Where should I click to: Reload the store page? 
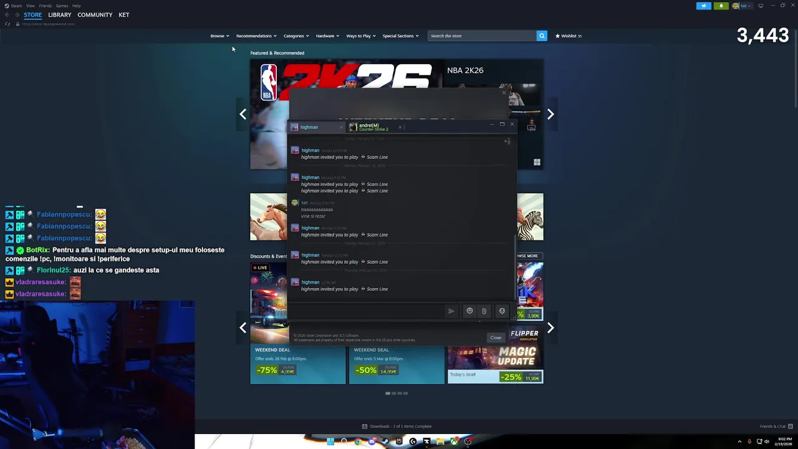click(7, 24)
